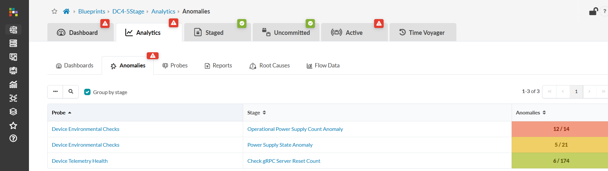
Task: Open the Blueprints sidebar icon
Action: pyautogui.click(x=13, y=30)
